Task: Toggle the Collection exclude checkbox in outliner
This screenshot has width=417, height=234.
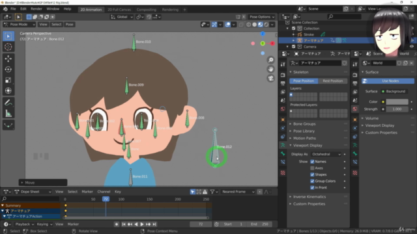Action: pyautogui.click(x=294, y=29)
